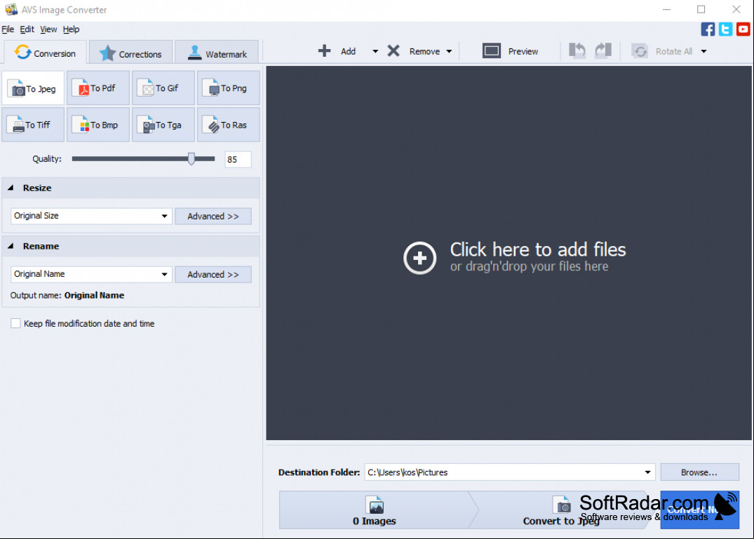Image resolution: width=754 pixels, height=539 pixels.
Task: Open the YouTube channel icon
Action: pyautogui.click(x=743, y=29)
